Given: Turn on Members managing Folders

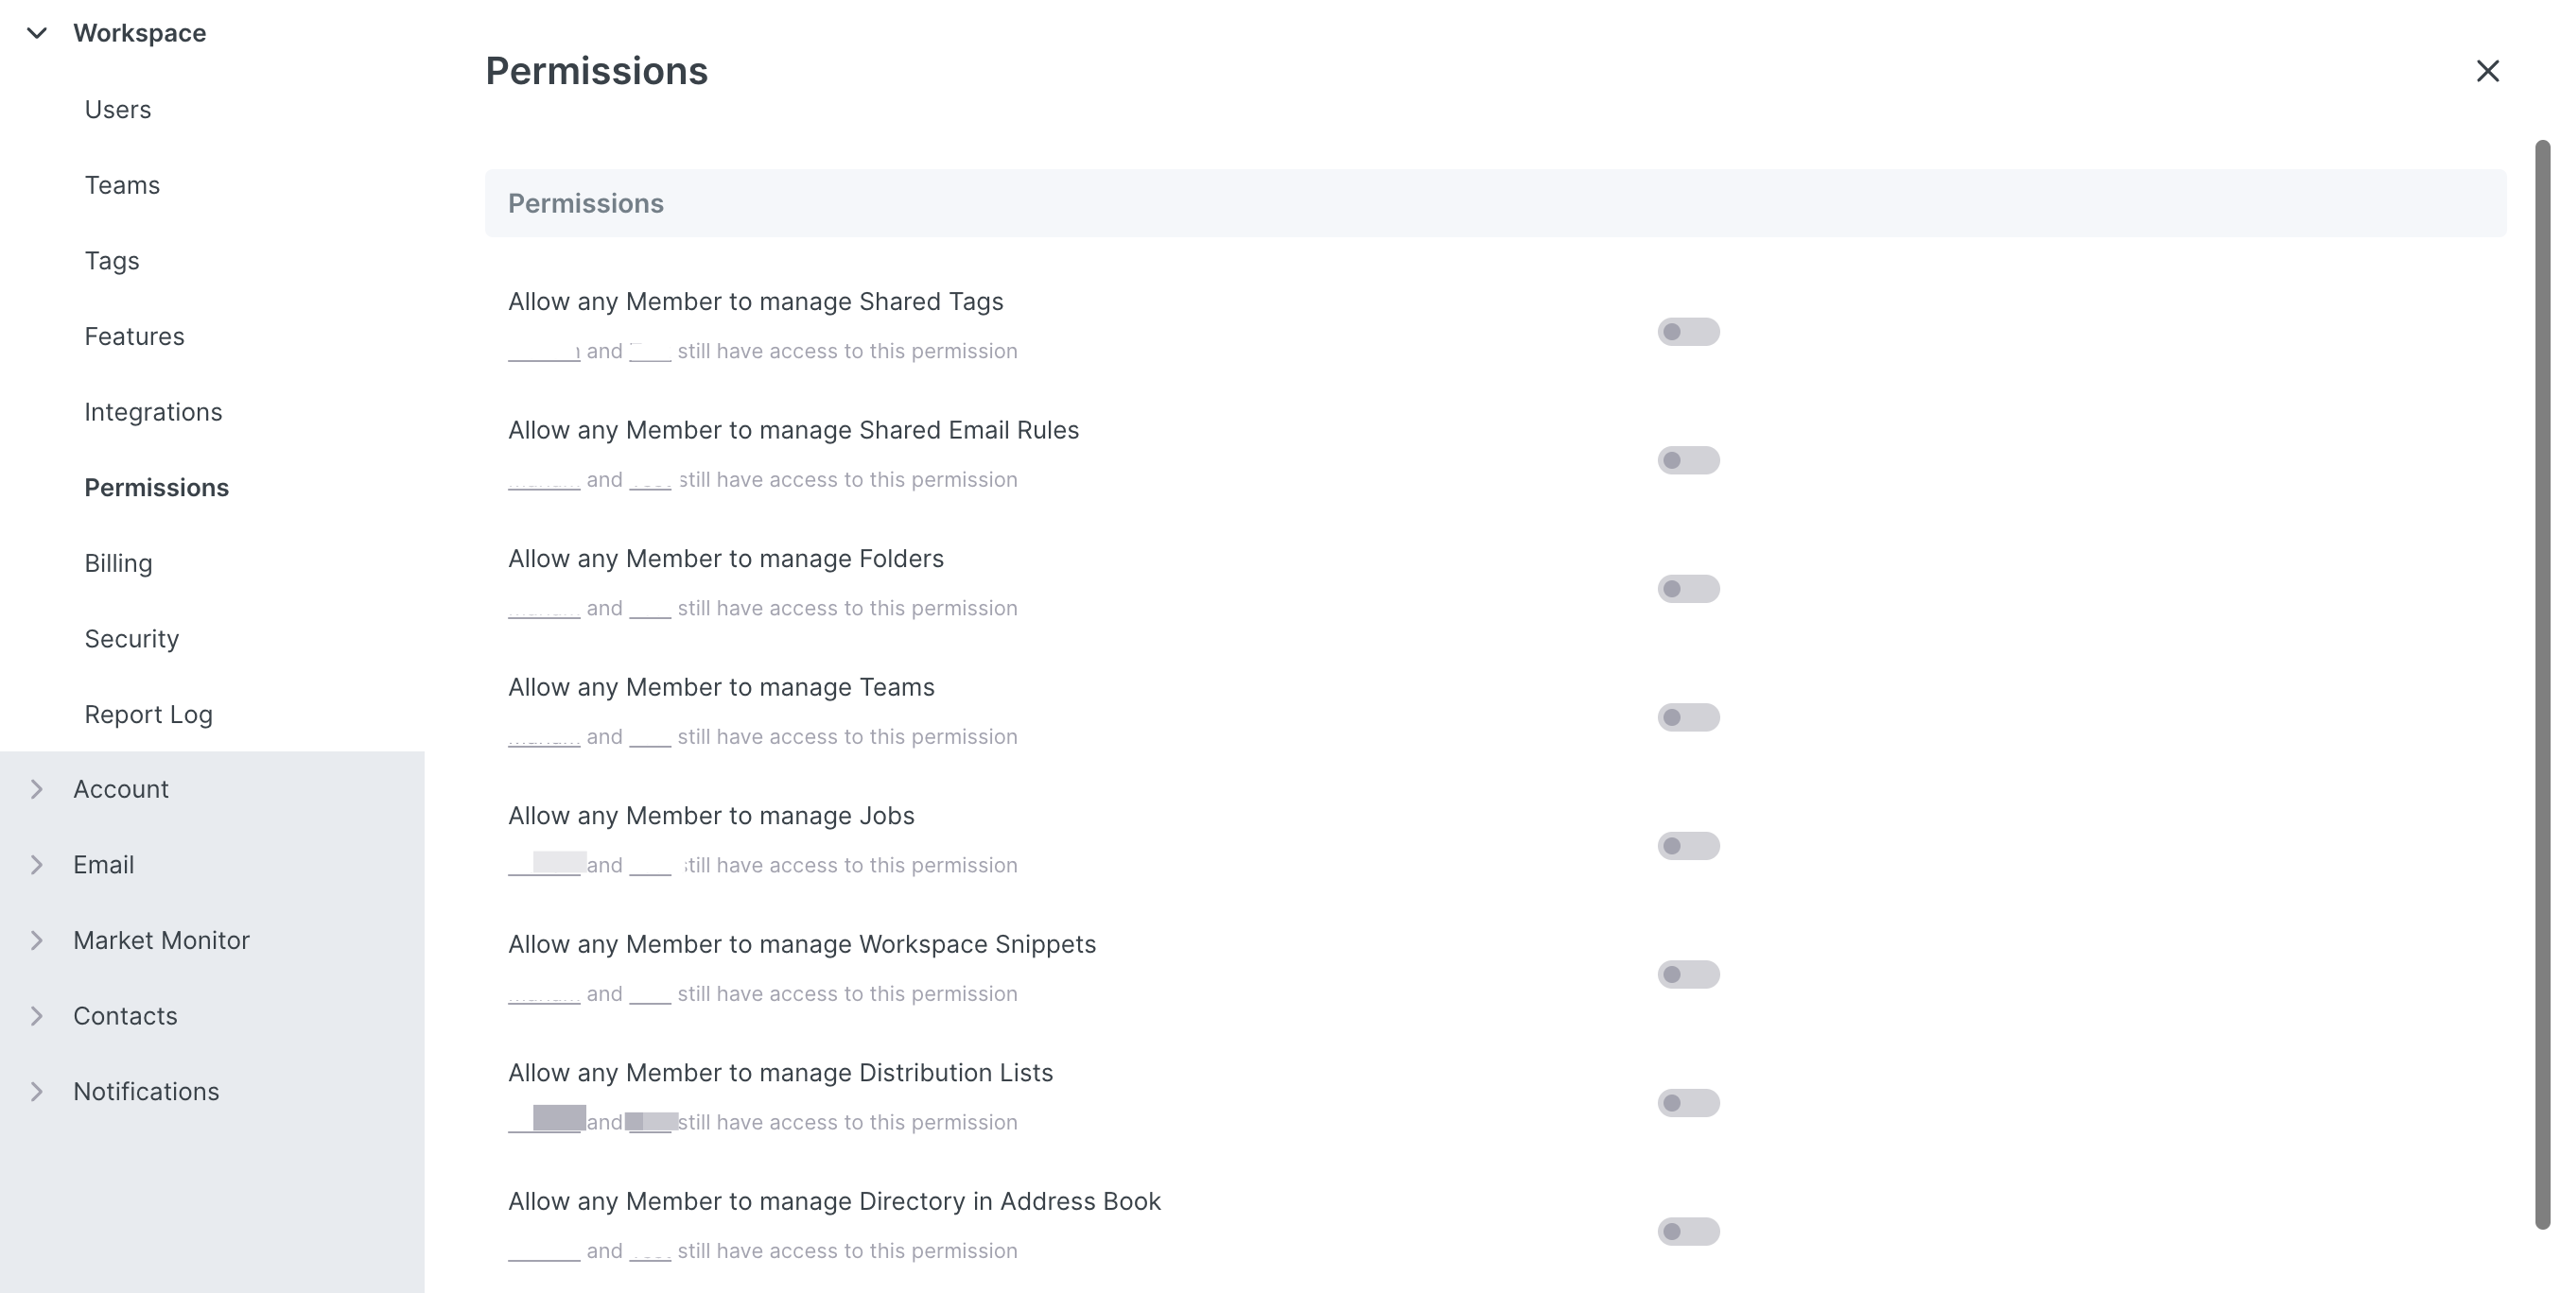Looking at the screenshot, I should point(1687,588).
